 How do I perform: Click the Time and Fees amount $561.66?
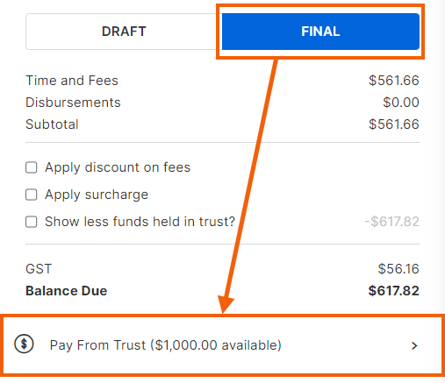[394, 81]
